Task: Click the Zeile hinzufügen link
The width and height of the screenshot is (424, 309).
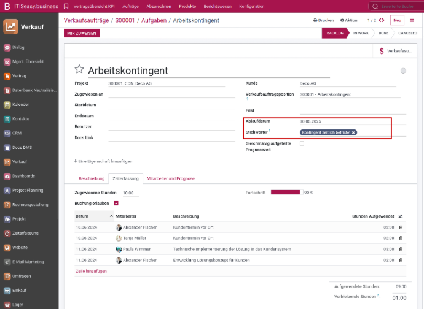Action: click(91, 271)
